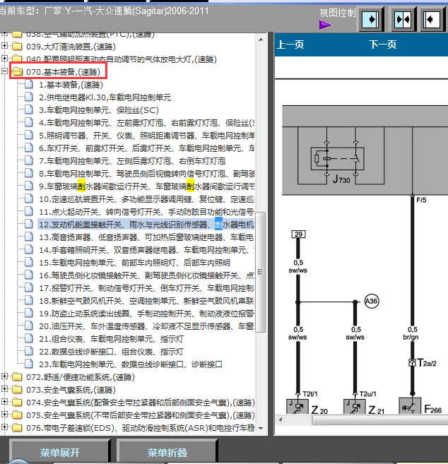Click document icon of item 23
448x464 pixels.
[29, 364]
